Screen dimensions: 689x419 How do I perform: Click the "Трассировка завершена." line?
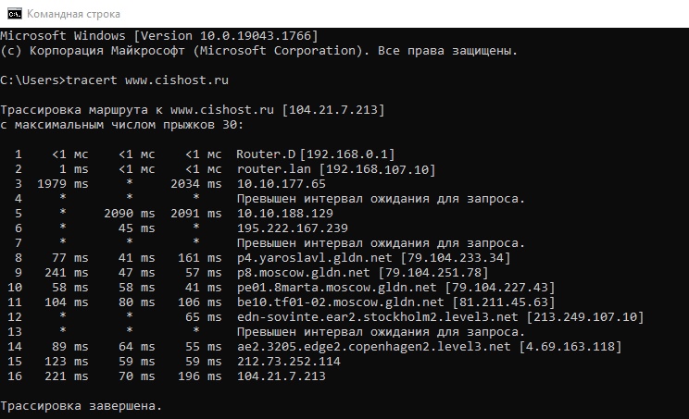point(81,406)
